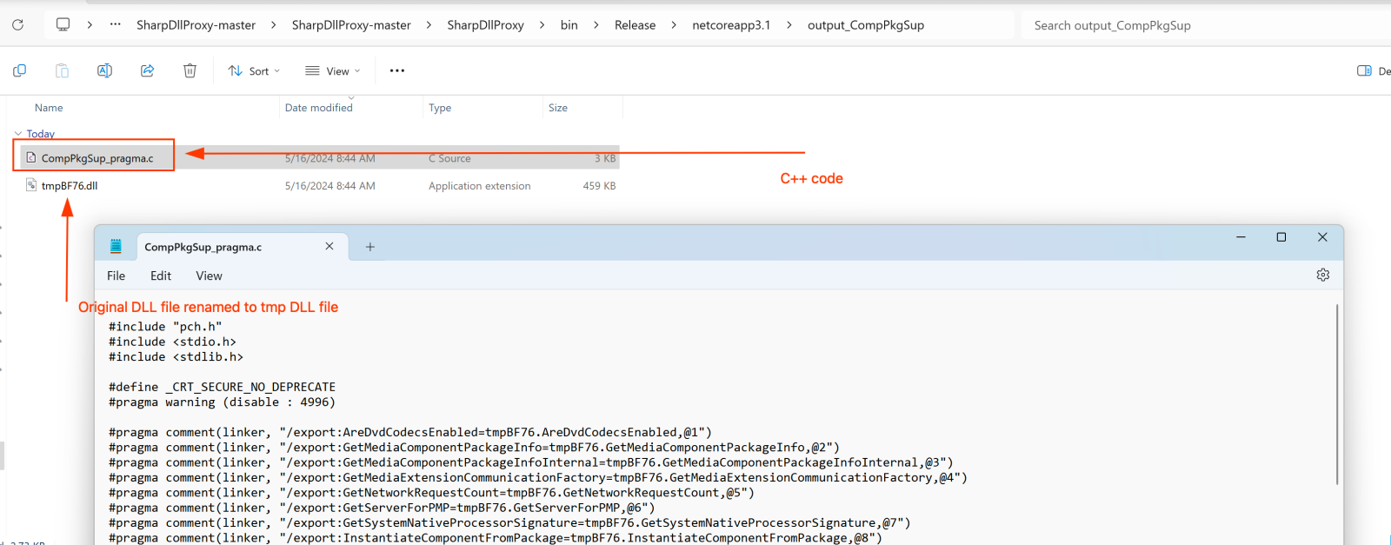Screen dimensions: 1391x545
Task: Open Notepad View menu
Action: click(x=209, y=276)
